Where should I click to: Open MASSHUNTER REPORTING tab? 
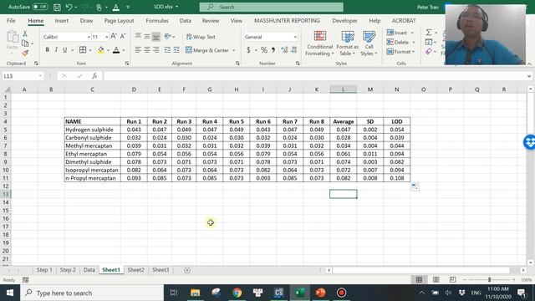(x=287, y=20)
